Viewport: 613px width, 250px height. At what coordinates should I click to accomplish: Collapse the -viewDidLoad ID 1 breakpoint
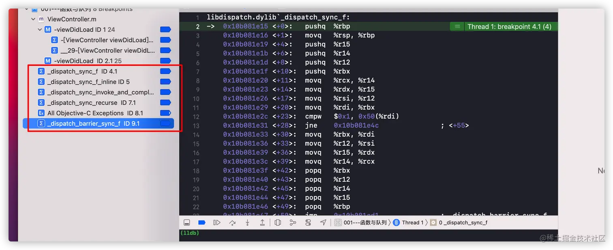40,30
